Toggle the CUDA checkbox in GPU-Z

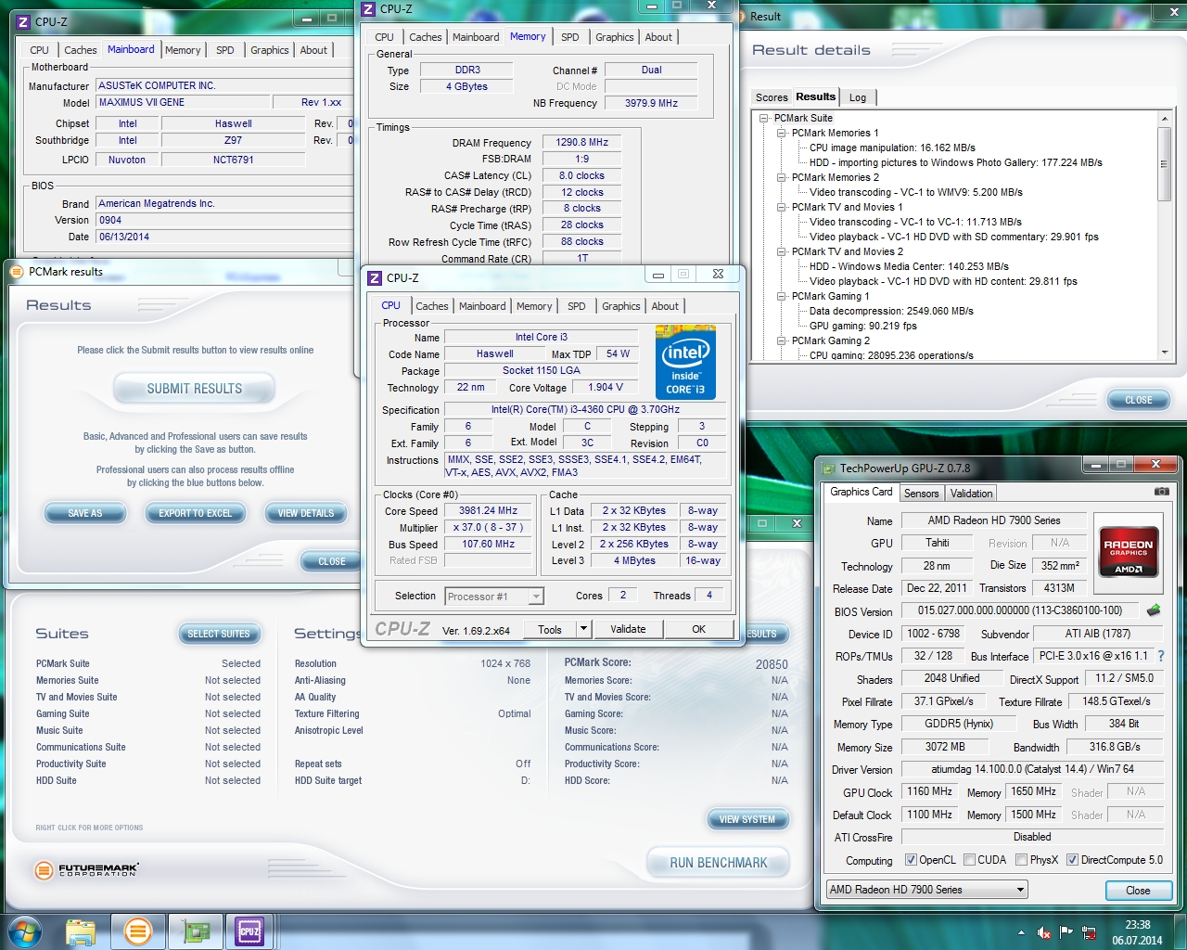pos(969,860)
